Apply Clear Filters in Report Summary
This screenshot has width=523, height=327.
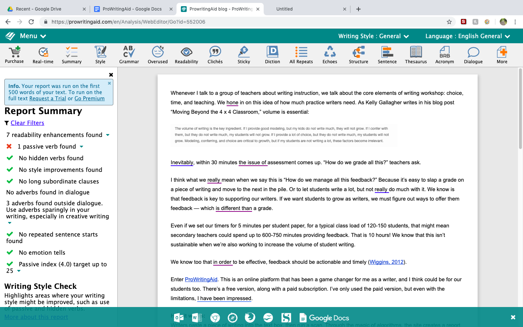tap(27, 123)
